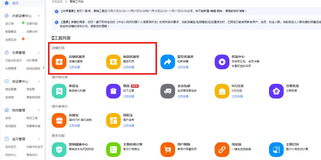Click the 内容运营中心 section icon

click(7, 16)
